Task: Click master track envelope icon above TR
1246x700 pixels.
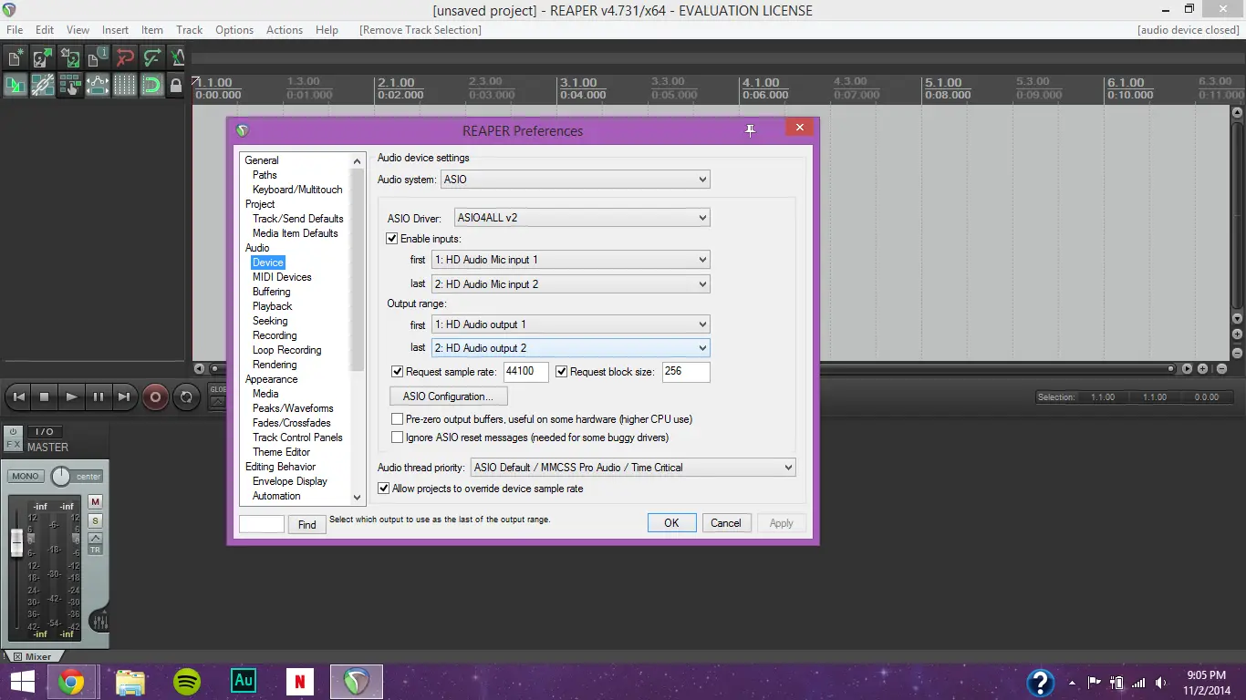Action: click(96, 537)
